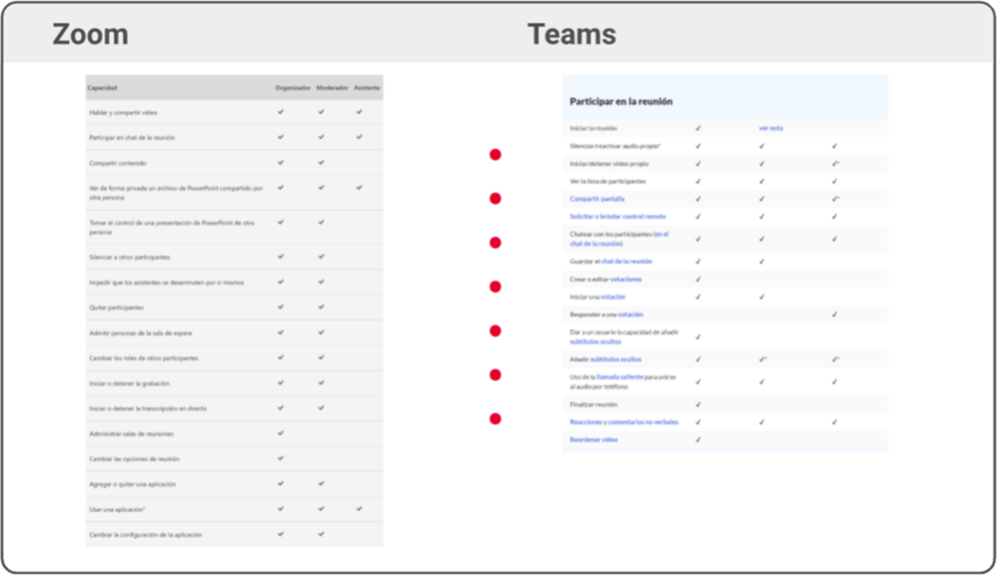
Task: Click checkmark beside 'Finalizar reunión'
Action: tap(698, 405)
